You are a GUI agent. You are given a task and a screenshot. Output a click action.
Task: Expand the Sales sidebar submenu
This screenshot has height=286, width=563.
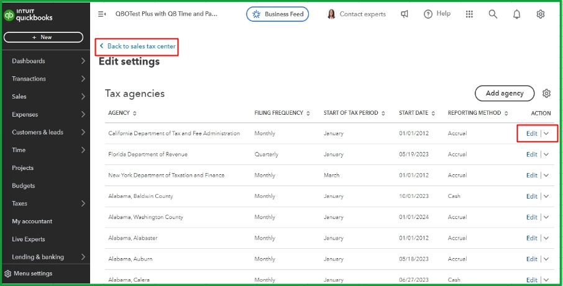point(83,97)
